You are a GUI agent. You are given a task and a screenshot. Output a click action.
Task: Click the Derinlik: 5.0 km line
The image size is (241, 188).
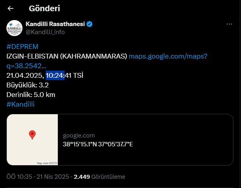[30, 95]
